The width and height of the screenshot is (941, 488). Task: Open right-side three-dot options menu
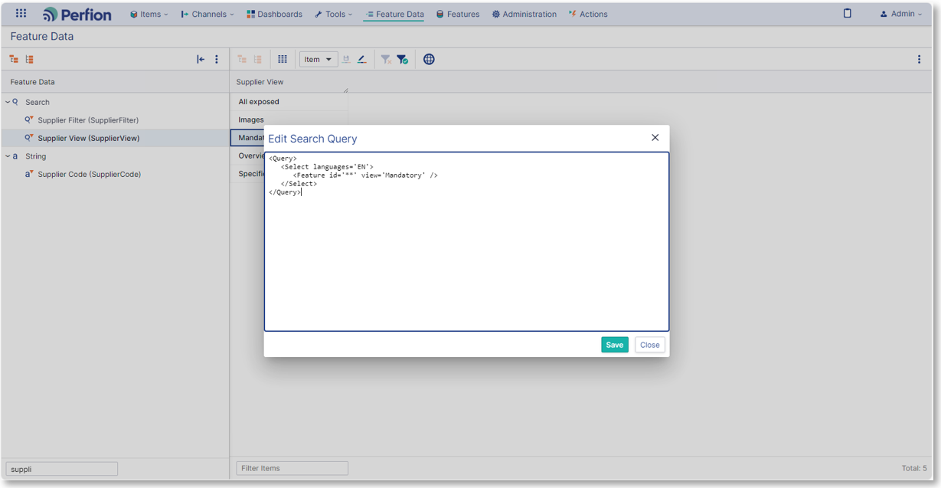pos(919,59)
